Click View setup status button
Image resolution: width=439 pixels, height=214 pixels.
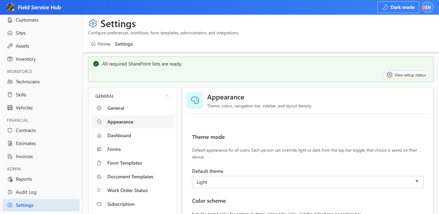(x=406, y=75)
